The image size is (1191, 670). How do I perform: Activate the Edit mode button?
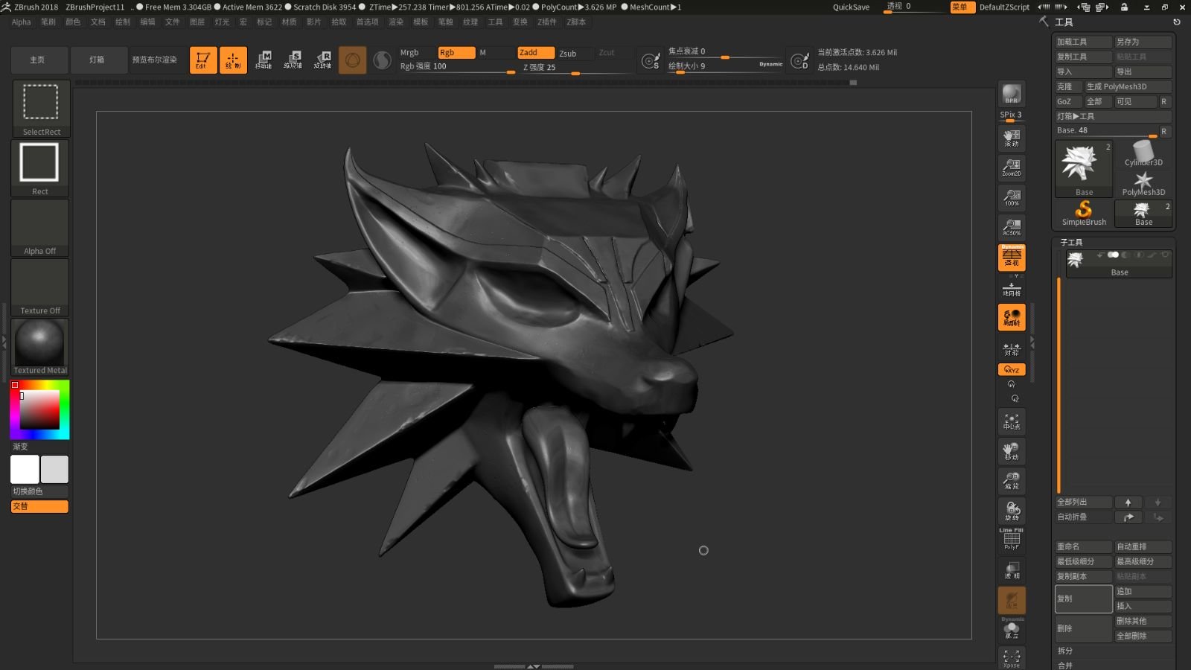tap(203, 60)
